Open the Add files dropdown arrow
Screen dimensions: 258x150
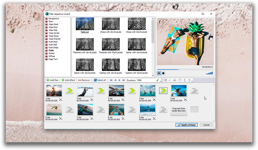pyautogui.click(x=60, y=80)
